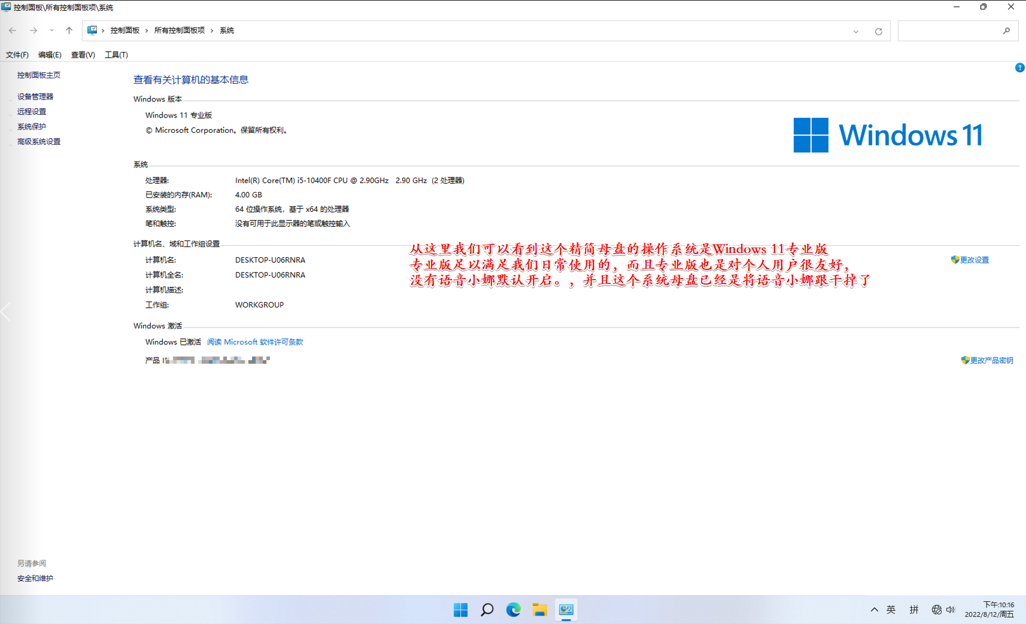Launch Microsoft Edge from taskbar
Image resolution: width=1026 pixels, height=624 pixels.
click(513, 610)
